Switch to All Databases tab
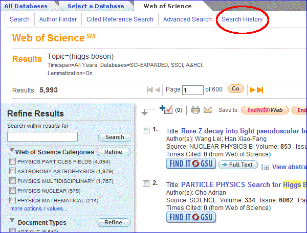The height and width of the screenshot is (233, 307). (x=26, y=6)
